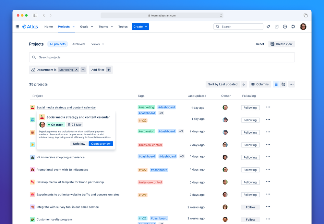Open Sort by Last updated dropdown
This screenshot has height=224, width=324.
pos(223,84)
